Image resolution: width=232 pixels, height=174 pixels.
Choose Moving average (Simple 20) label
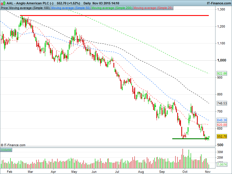click(153, 8)
